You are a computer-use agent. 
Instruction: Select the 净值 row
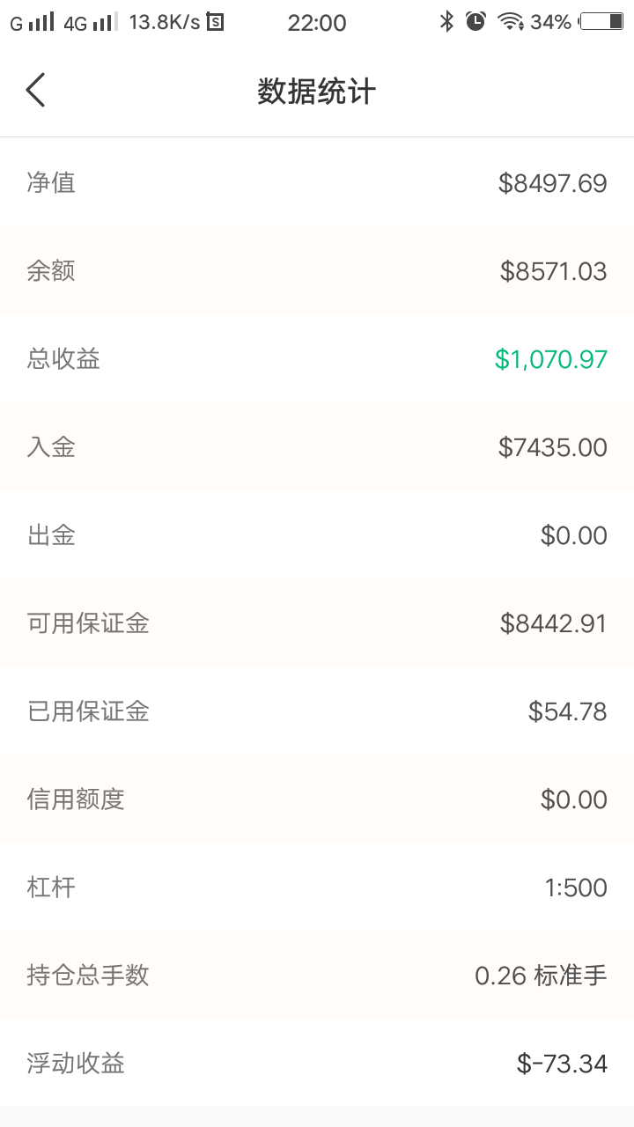317,182
